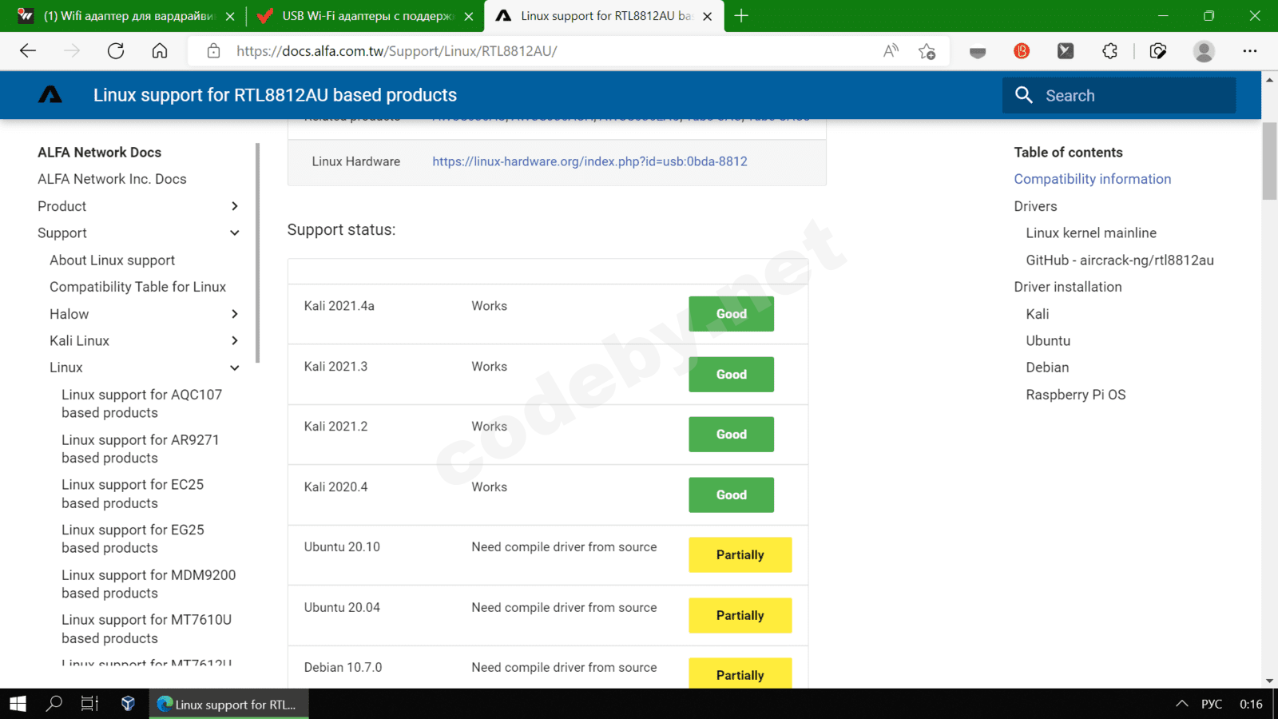Open the grey mask extension icon

tap(978, 51)
